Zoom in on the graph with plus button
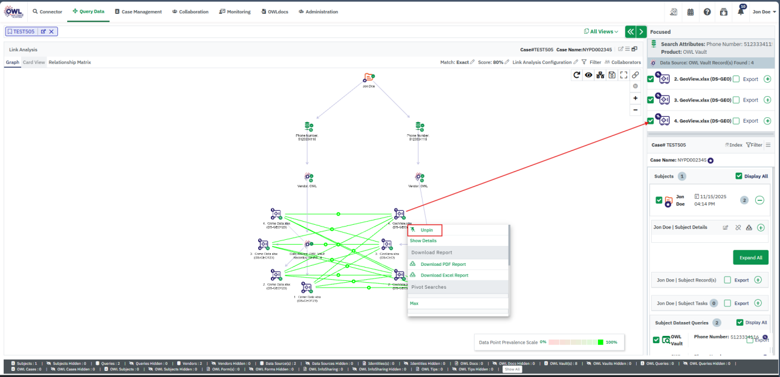Screen dimensions: 780x377 click(635, 98)
